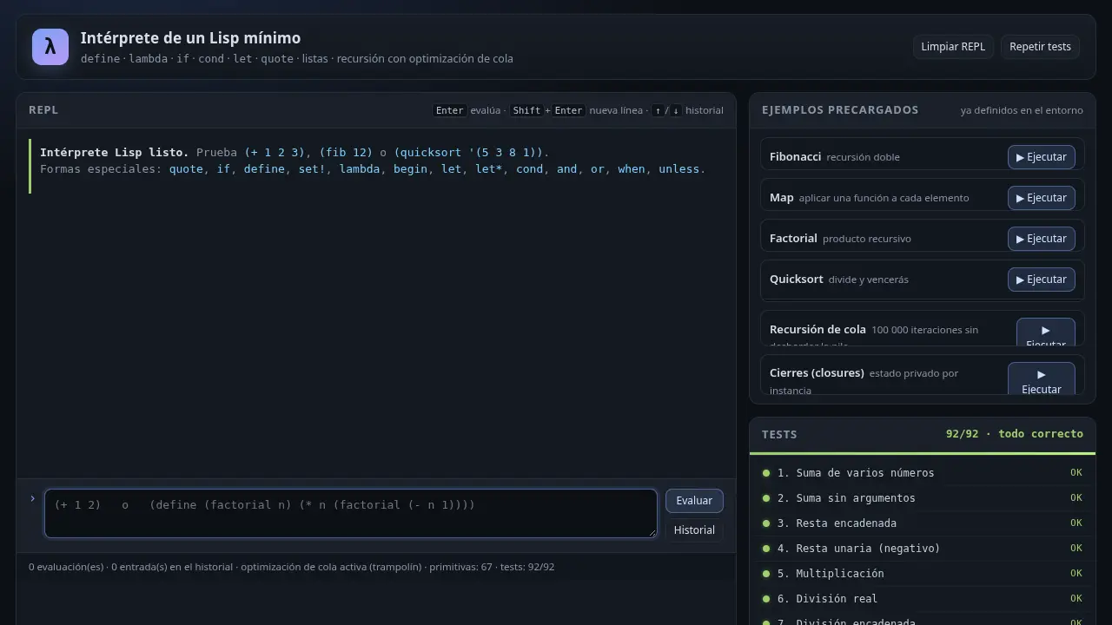Click the "Ejemplos precargados" panel heading
Image resolution: width=1112 pixels, height=625 pixels.
[x=840, y=110]
